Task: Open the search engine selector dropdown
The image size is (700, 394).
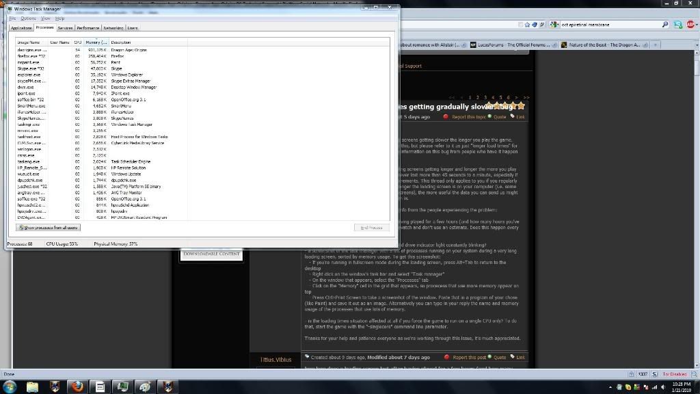Action: pyautogui.click(x=554, y=25)
